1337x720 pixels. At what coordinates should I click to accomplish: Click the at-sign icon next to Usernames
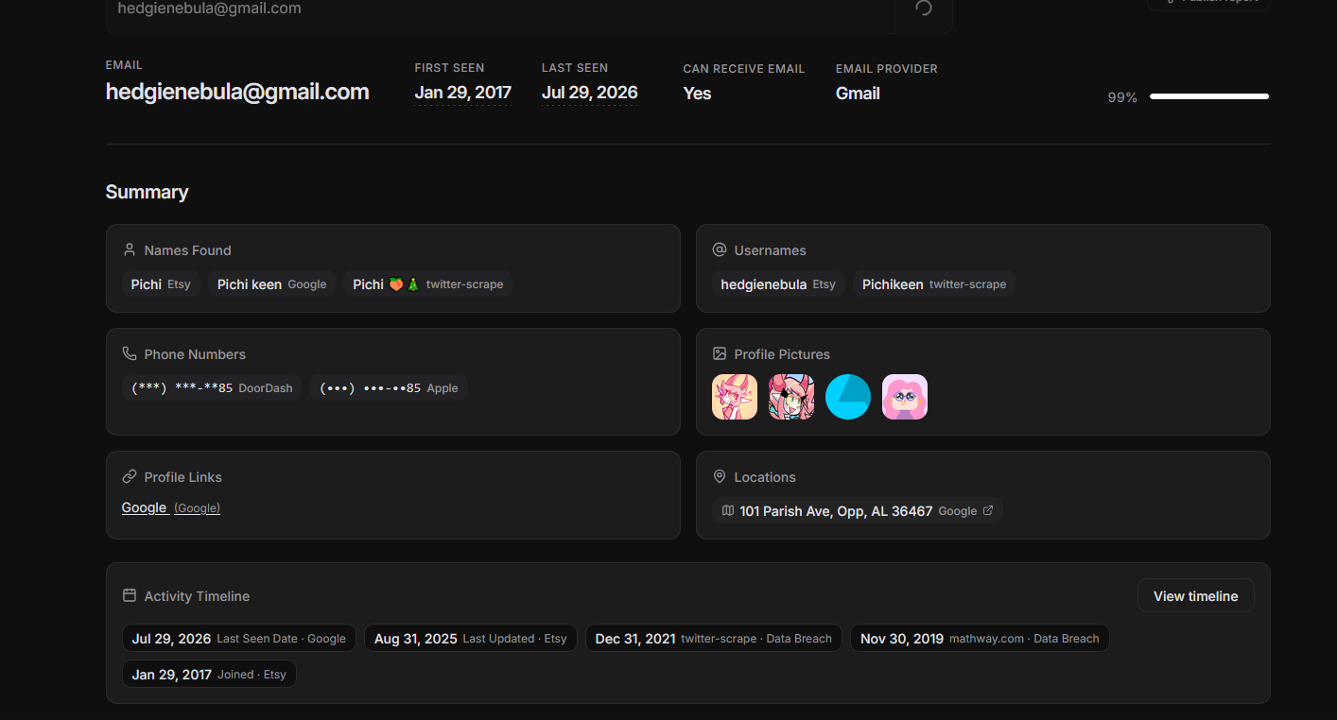pos(720,250)
